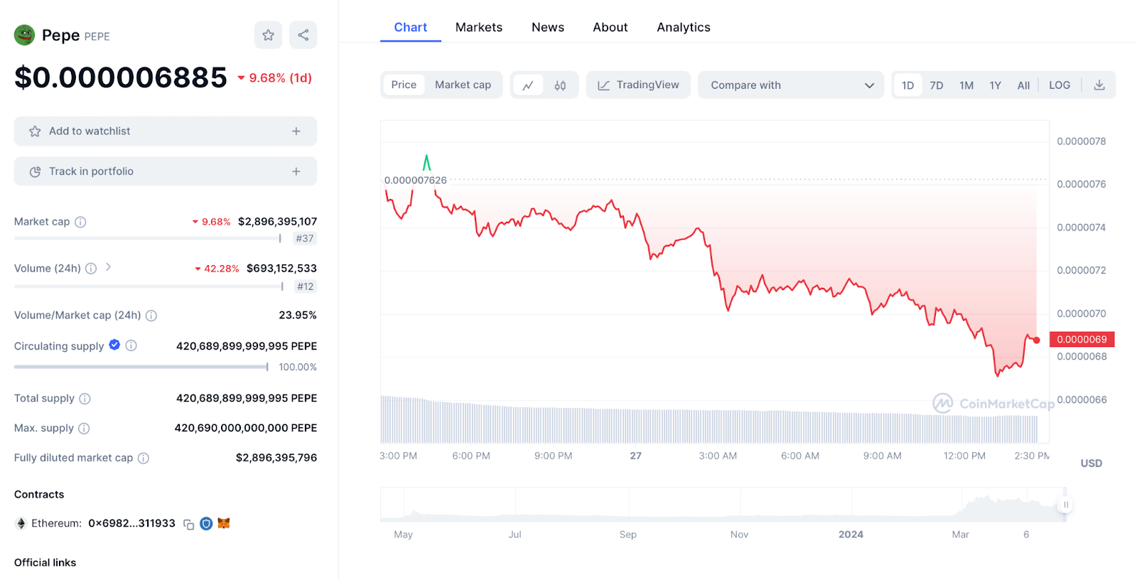
Task: Click the market cap rank #37 badge
Action: (305, 239)
